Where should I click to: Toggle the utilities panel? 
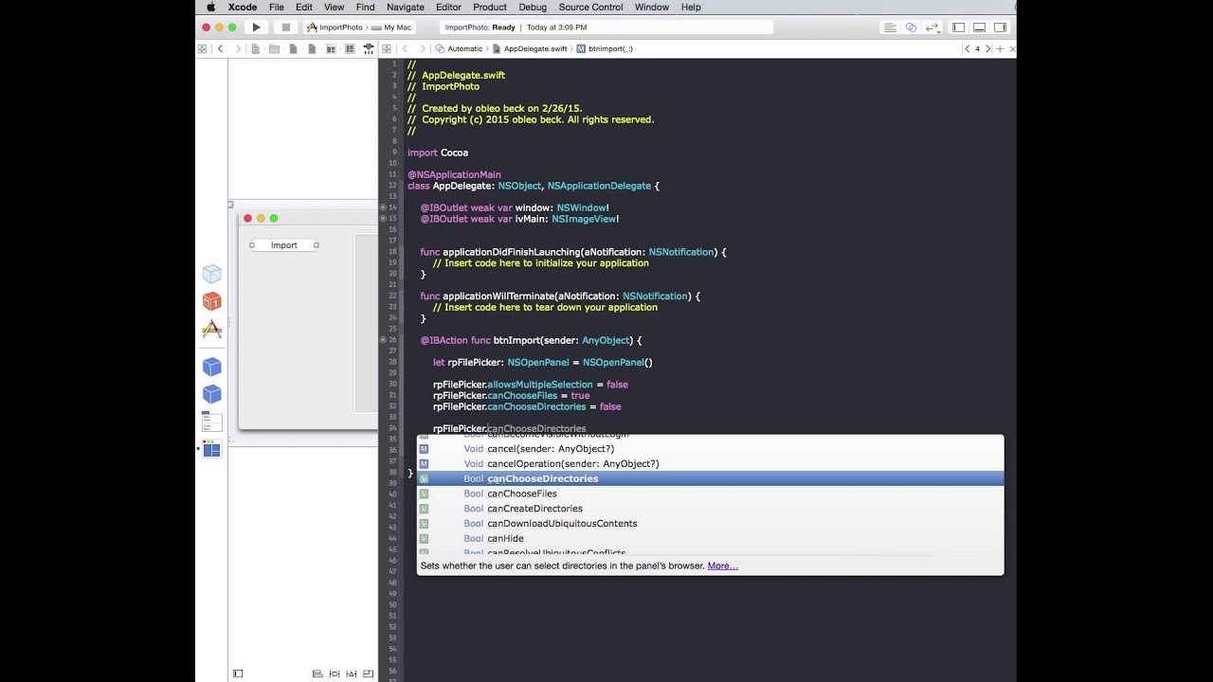[x=1000, y=27]
